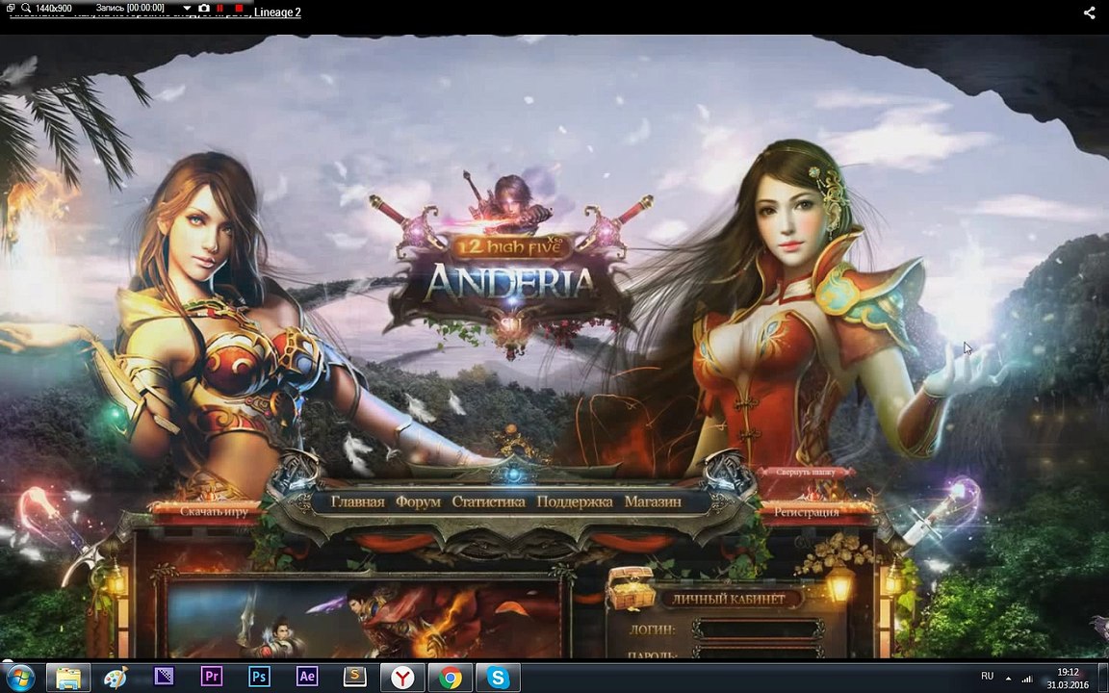
Task: Stop the recording with red square button
Action: point(239,8)
